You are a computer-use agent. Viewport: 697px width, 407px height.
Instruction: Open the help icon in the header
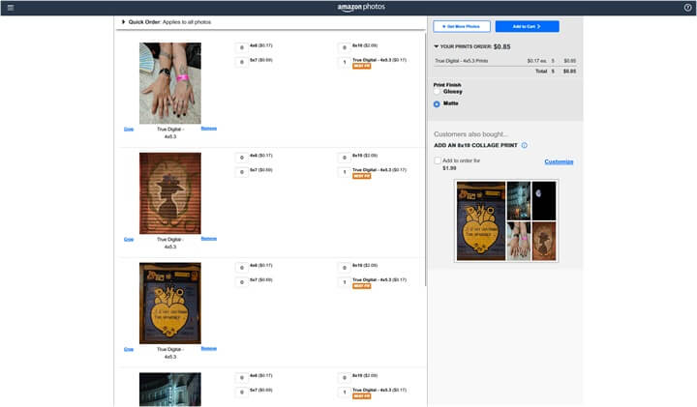pos(687,8)
